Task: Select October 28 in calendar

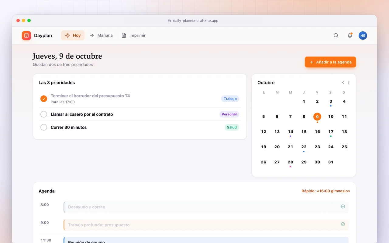Action: (x=291, y=162)
